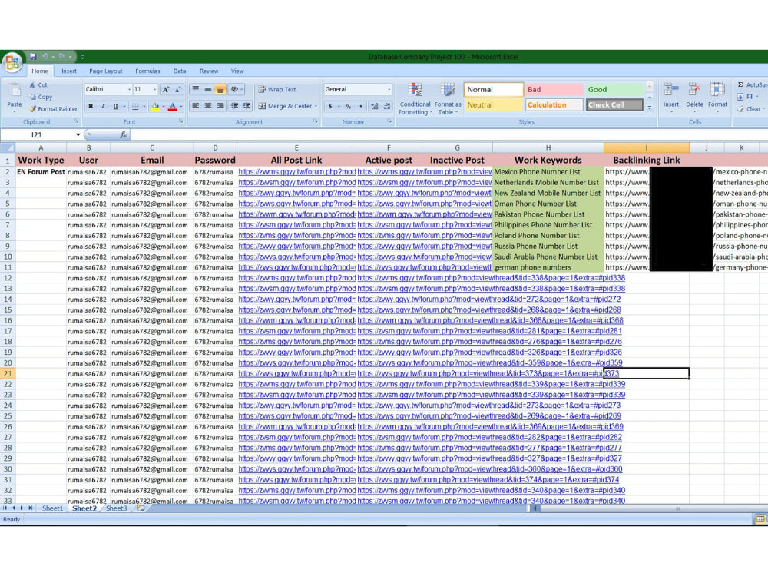Decrease the cell indent
This screenshot has height=576, width=768.
pyautogui.click(x=234, y=106)
